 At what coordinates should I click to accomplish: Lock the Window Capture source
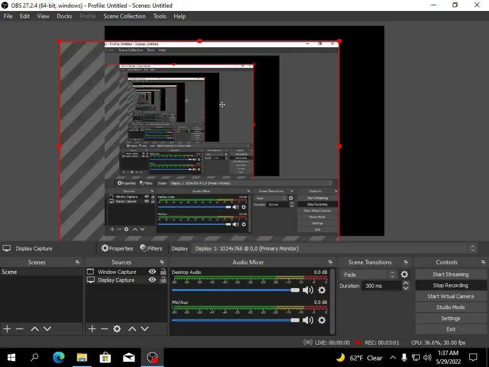point(163,271)
